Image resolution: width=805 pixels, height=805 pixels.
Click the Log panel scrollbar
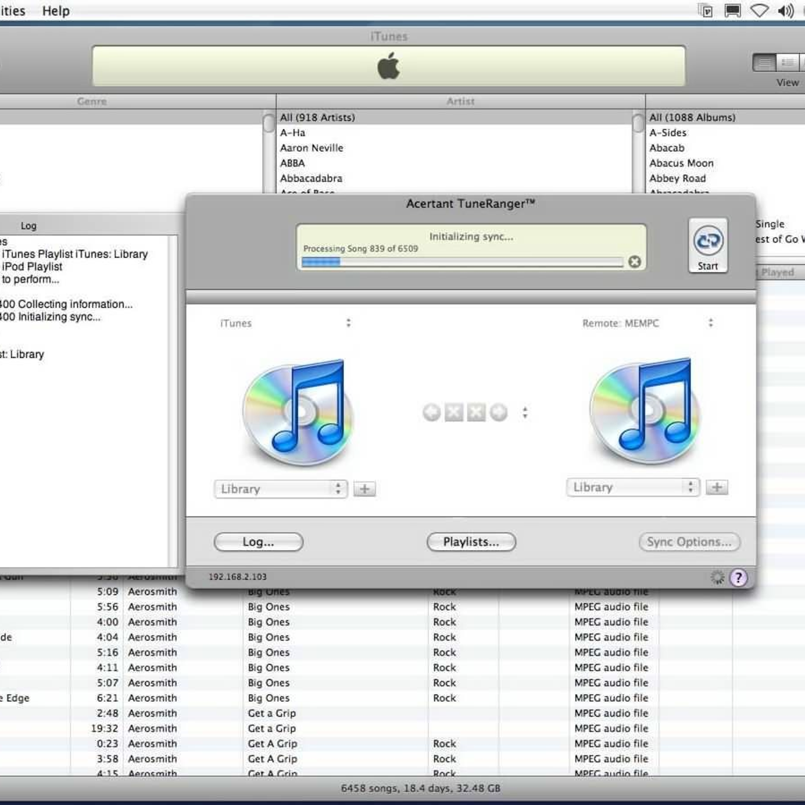(173, 401)
